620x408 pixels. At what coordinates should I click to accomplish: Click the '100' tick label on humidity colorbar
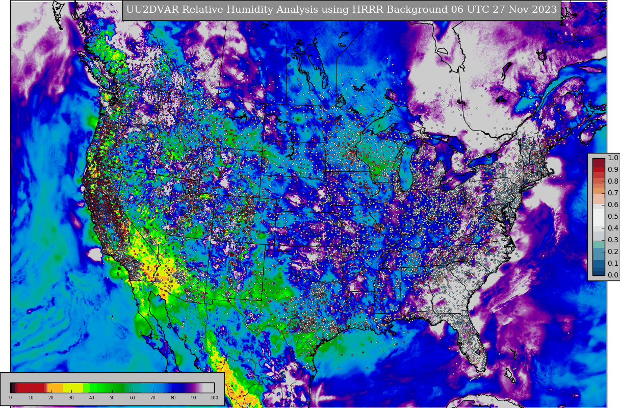pos(214,397)
